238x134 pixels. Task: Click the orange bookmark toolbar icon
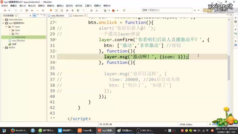pyautogui.click(x=51, y=10)
